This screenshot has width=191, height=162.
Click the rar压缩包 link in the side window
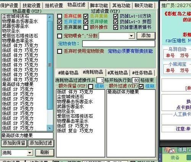[175, 41]
